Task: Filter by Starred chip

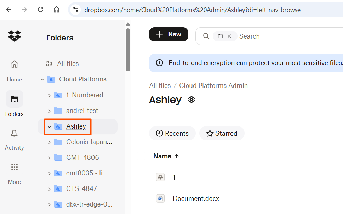Action: (222, 133)
